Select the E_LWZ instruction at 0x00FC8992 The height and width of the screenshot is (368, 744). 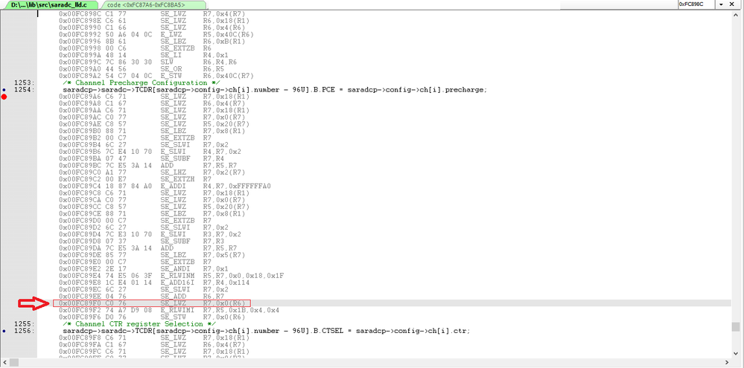pos(156,35)
